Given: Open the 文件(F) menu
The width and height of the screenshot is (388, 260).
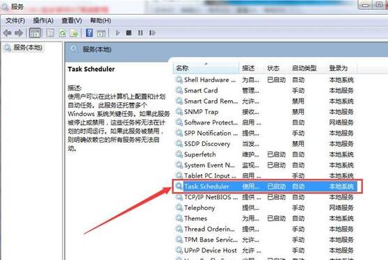Looking at the screenshot, I should click(15, 21).
